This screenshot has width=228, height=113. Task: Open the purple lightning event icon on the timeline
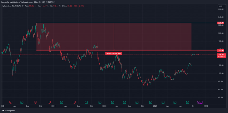199,102
